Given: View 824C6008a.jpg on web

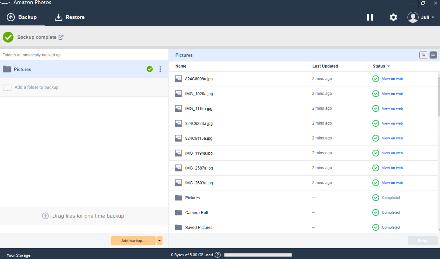Looking at the screenshot, I should click(392, 79).
